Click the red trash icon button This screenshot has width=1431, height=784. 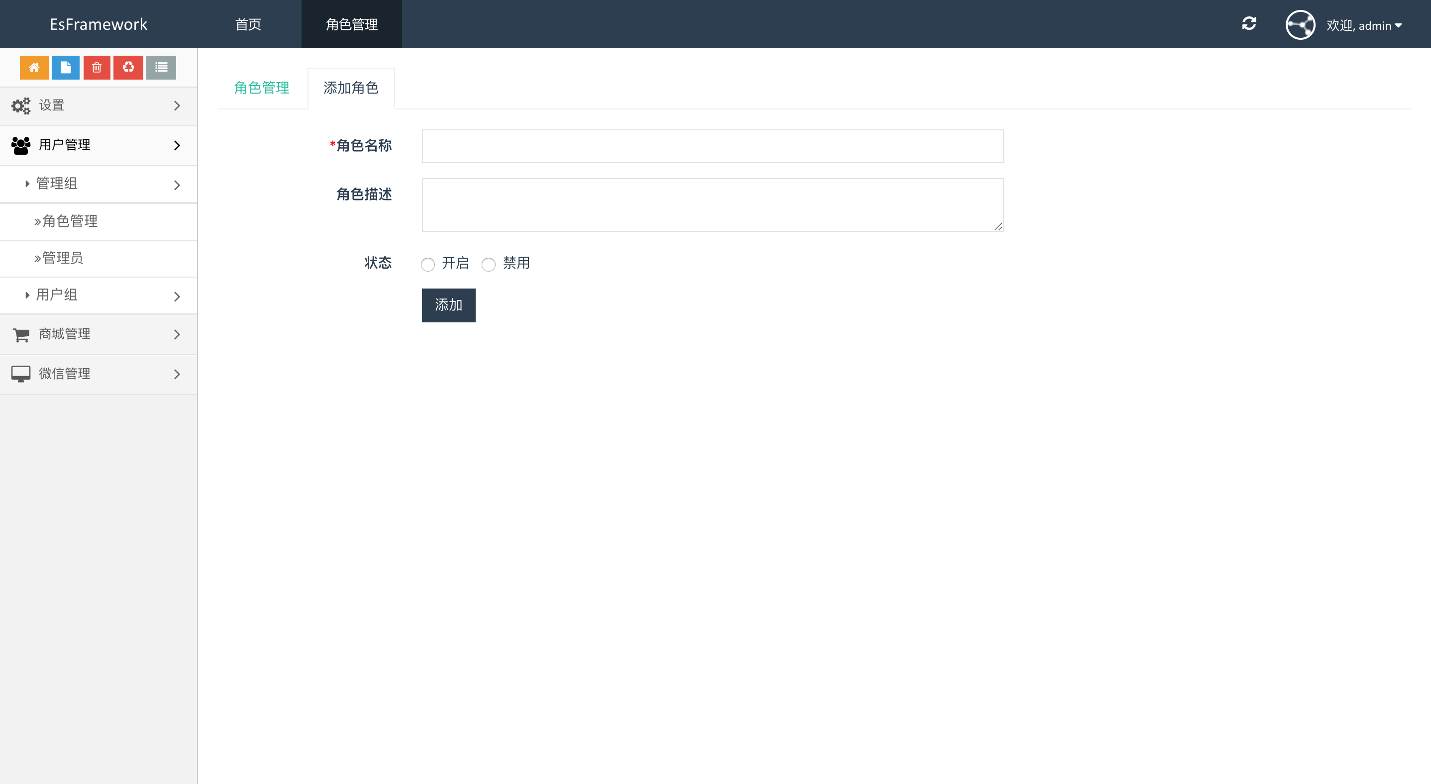click(97, 67)
